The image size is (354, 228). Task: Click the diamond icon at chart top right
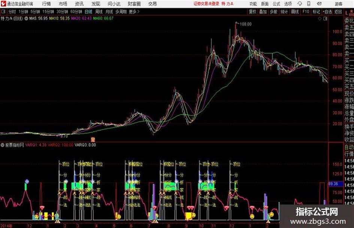pyautogui.click(x=320, y=19)
